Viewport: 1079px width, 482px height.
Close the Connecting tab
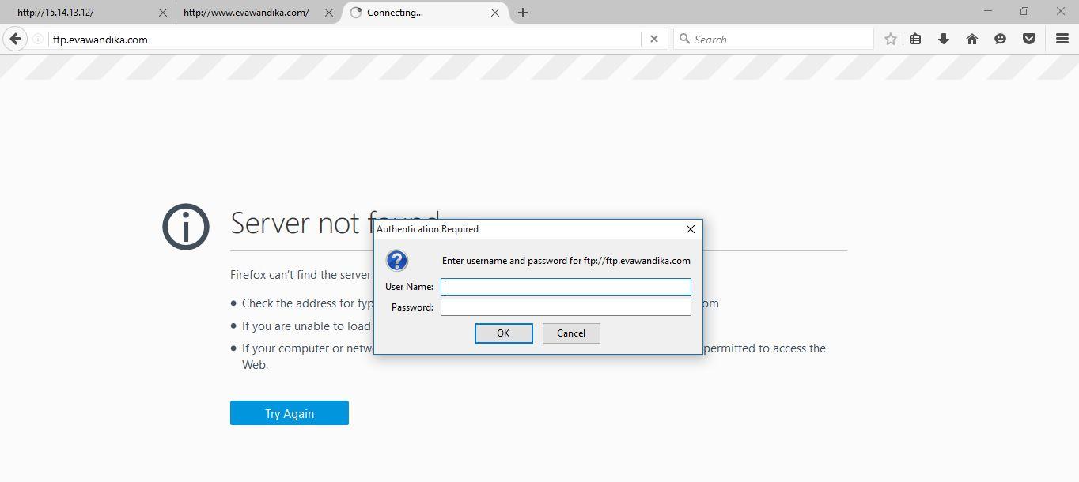tap(496, 13)
